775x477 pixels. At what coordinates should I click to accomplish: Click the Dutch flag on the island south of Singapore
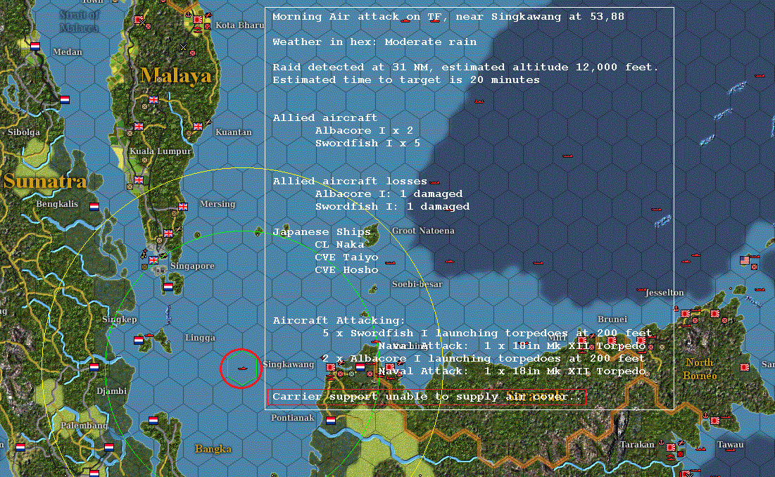tap(168, 286)
